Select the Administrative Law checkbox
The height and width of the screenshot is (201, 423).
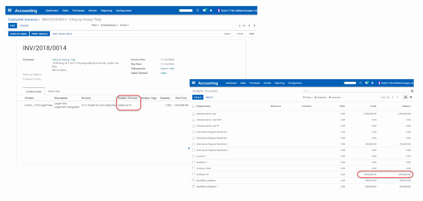pyautogui.click(x=193, y=114)
